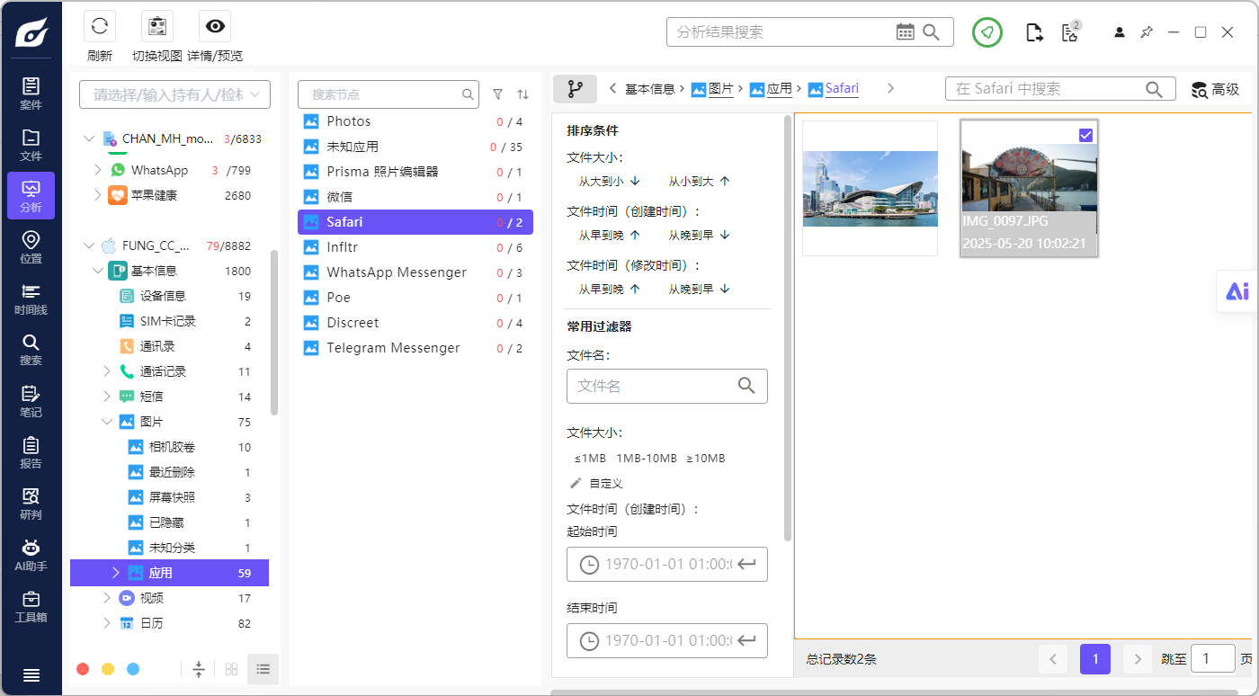Expand the 视频 tree node
The image size is (1259, 696).
[107, 598]
